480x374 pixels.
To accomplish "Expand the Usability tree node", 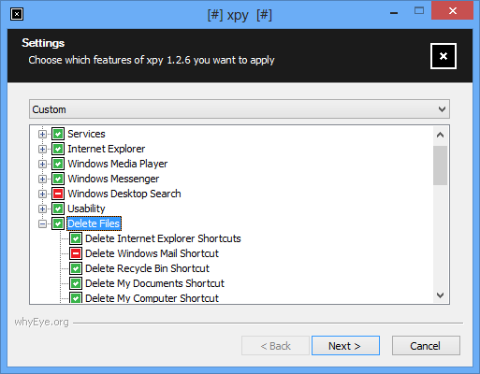I will 42,209.
